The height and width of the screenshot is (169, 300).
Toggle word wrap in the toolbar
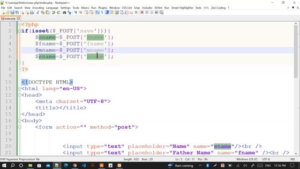click(x=97, y=13)
